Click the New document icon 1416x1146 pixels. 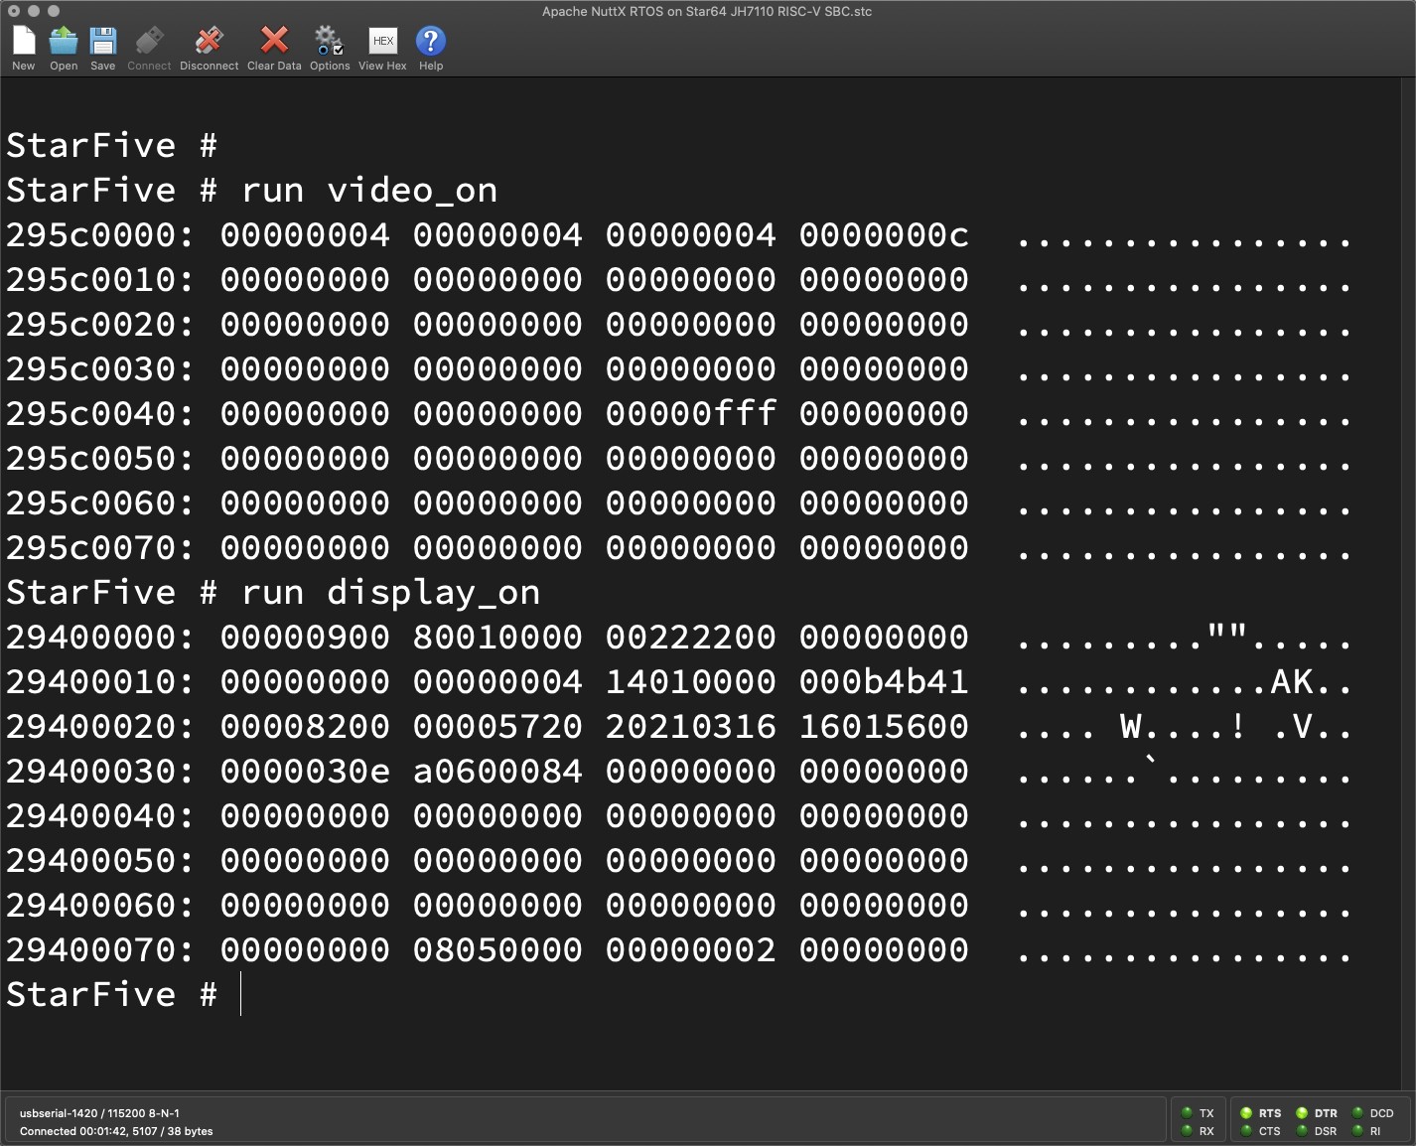[x=24, y=41]
